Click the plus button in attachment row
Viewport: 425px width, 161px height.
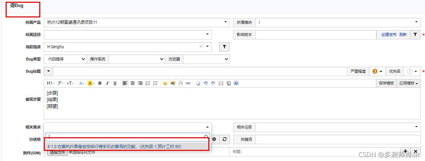pos(405,151)
